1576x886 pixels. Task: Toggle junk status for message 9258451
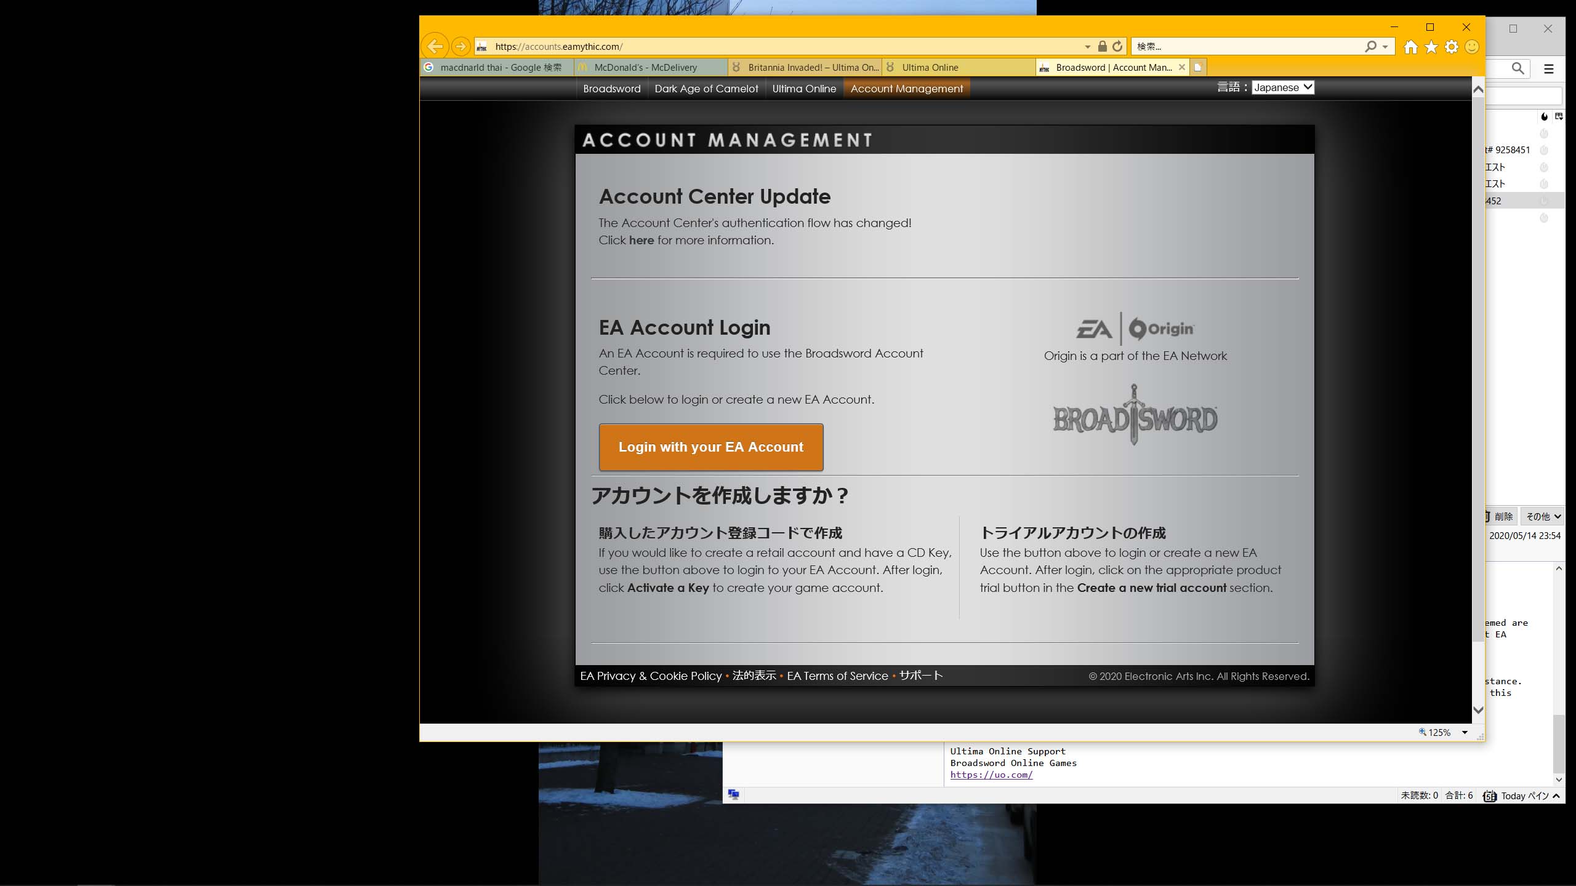coord(1543,150)
